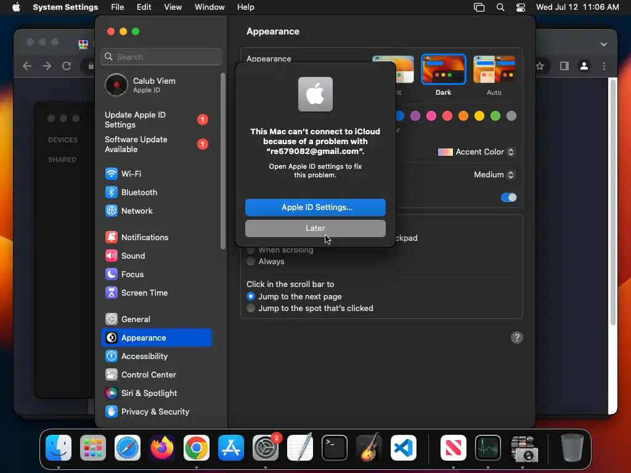Viewport: 631px width, 473px height.
Task: Choose yellow accent color
Action: coord(479,116)
